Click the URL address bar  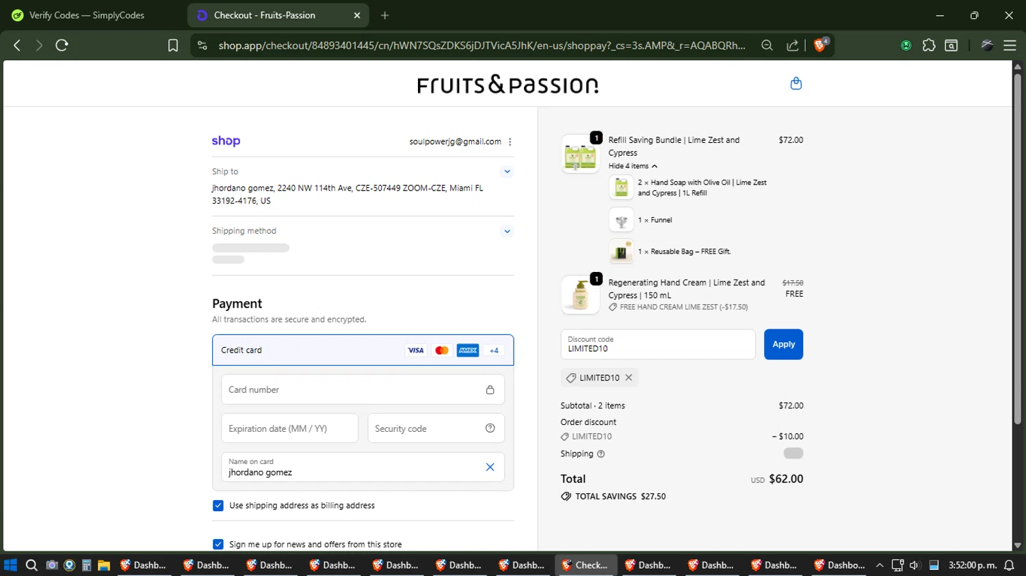coord(482,45)
